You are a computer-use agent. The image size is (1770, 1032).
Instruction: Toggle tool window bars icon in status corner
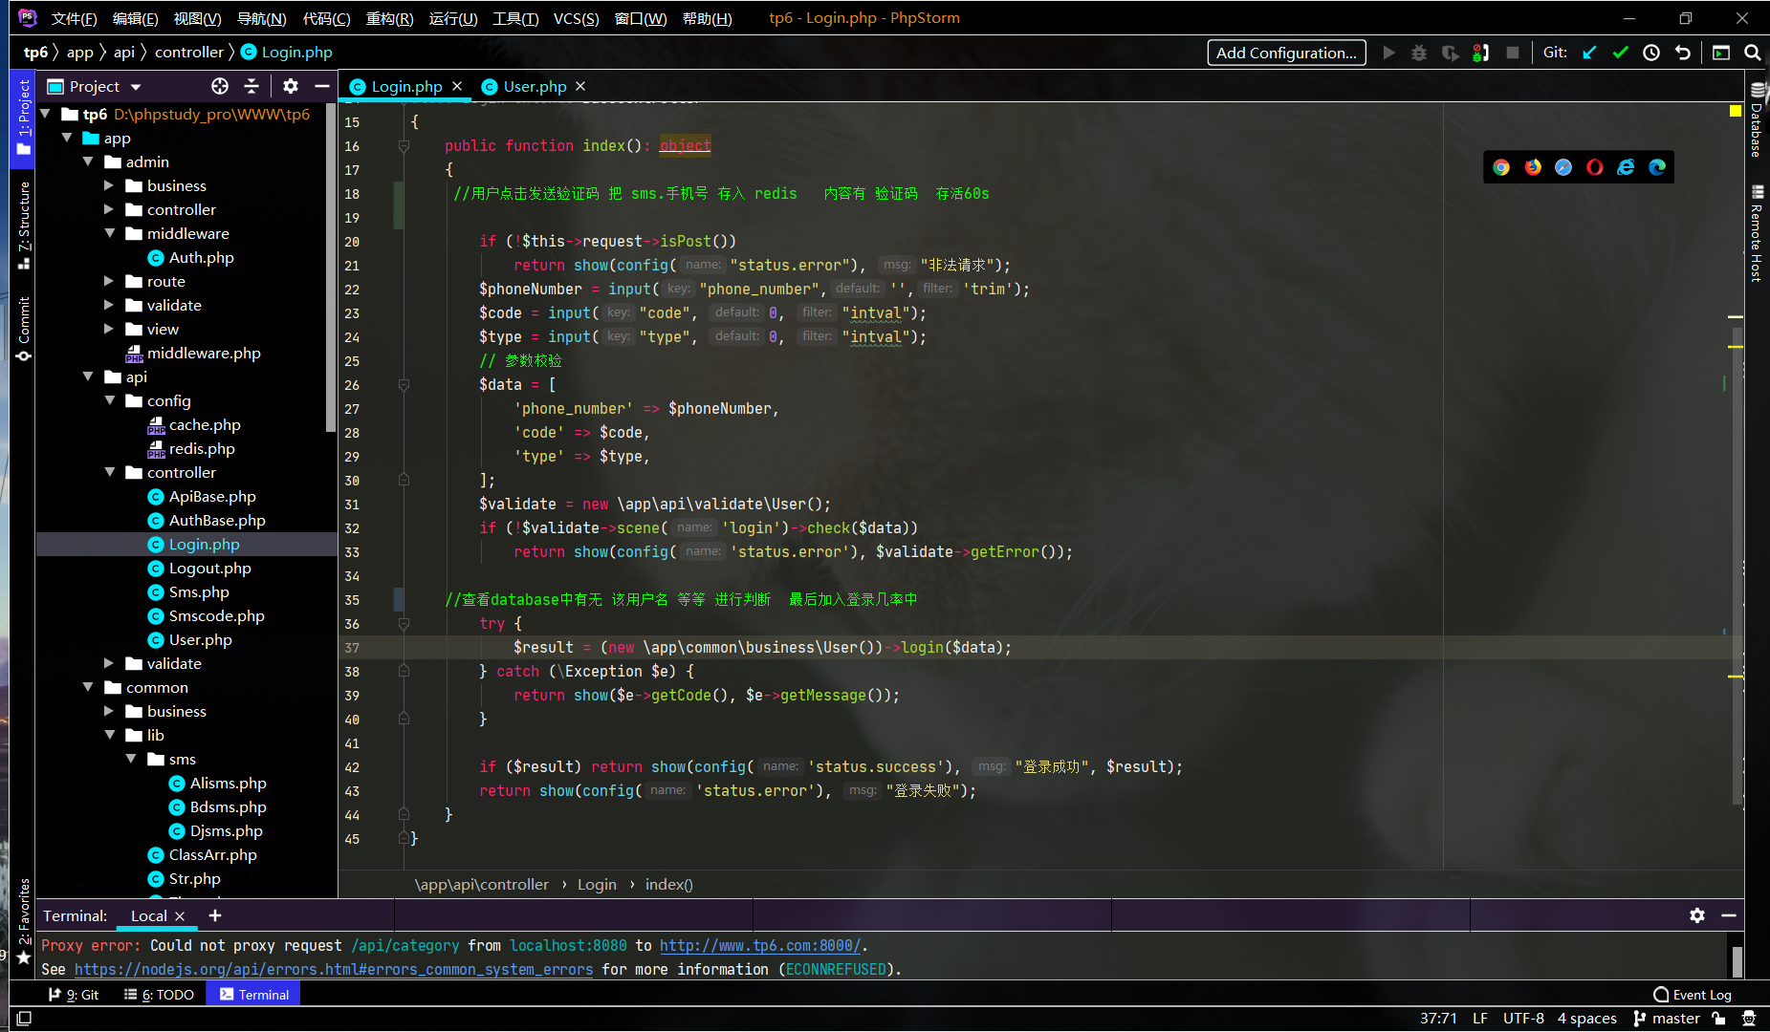coord(24,1019)
